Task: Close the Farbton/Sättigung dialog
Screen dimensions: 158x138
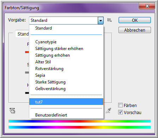Action: coord(147,6)
